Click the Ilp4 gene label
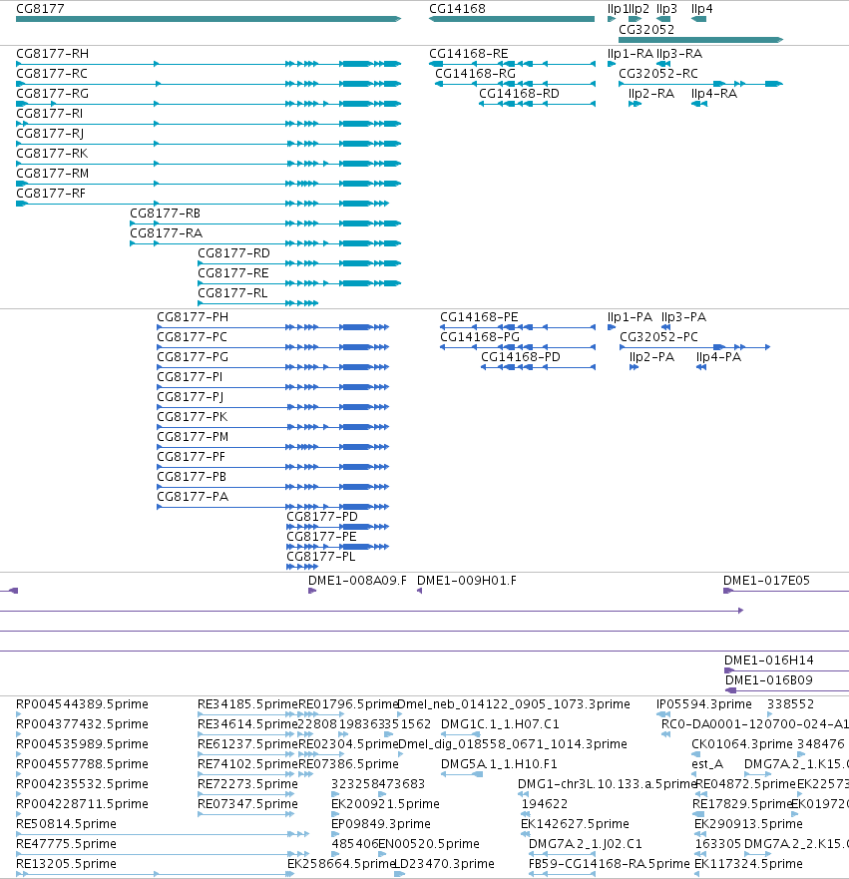 click(x=701, y=9)
